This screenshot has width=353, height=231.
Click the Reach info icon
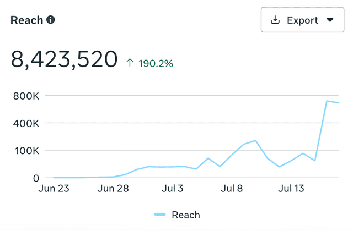coord(51,20)
